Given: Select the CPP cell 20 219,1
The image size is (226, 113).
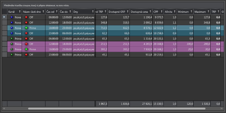Looking at the screenshot, I should [x=158, y=55].
